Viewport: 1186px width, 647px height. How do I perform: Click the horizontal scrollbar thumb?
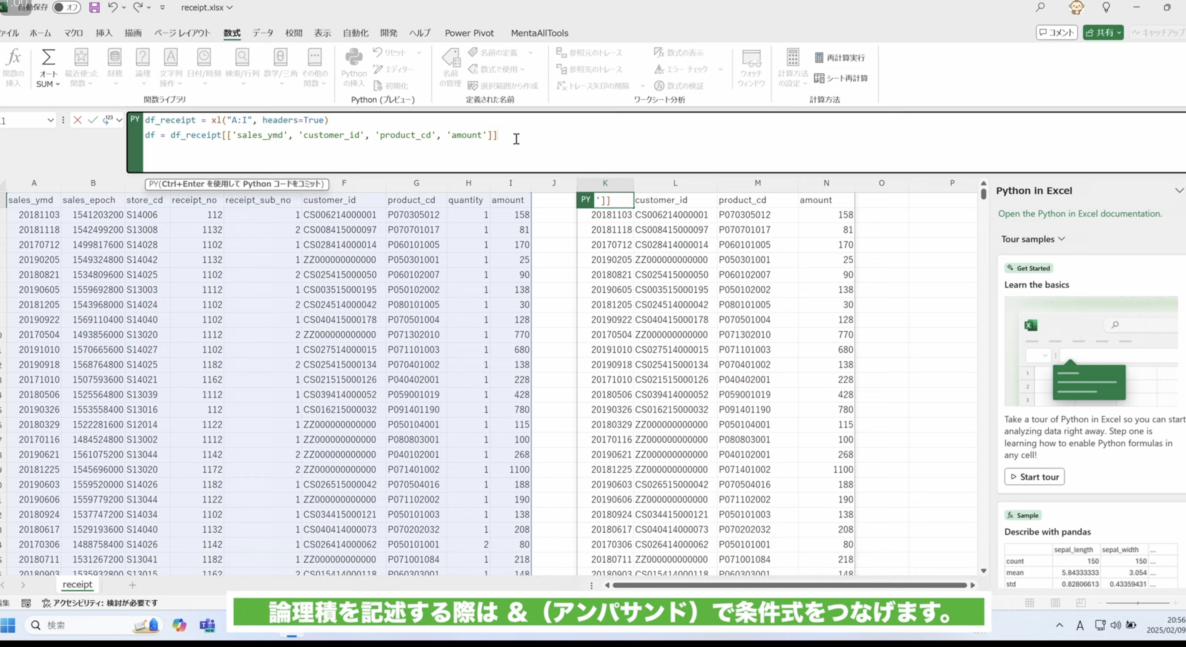(x=789, y=585)
